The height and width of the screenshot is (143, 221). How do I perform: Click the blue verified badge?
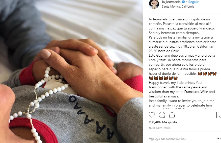pos(183,2)
